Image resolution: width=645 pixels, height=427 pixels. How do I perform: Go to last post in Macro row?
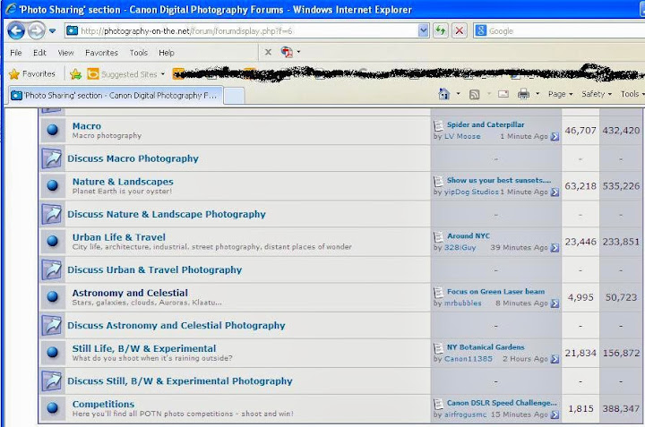[555, 136]
